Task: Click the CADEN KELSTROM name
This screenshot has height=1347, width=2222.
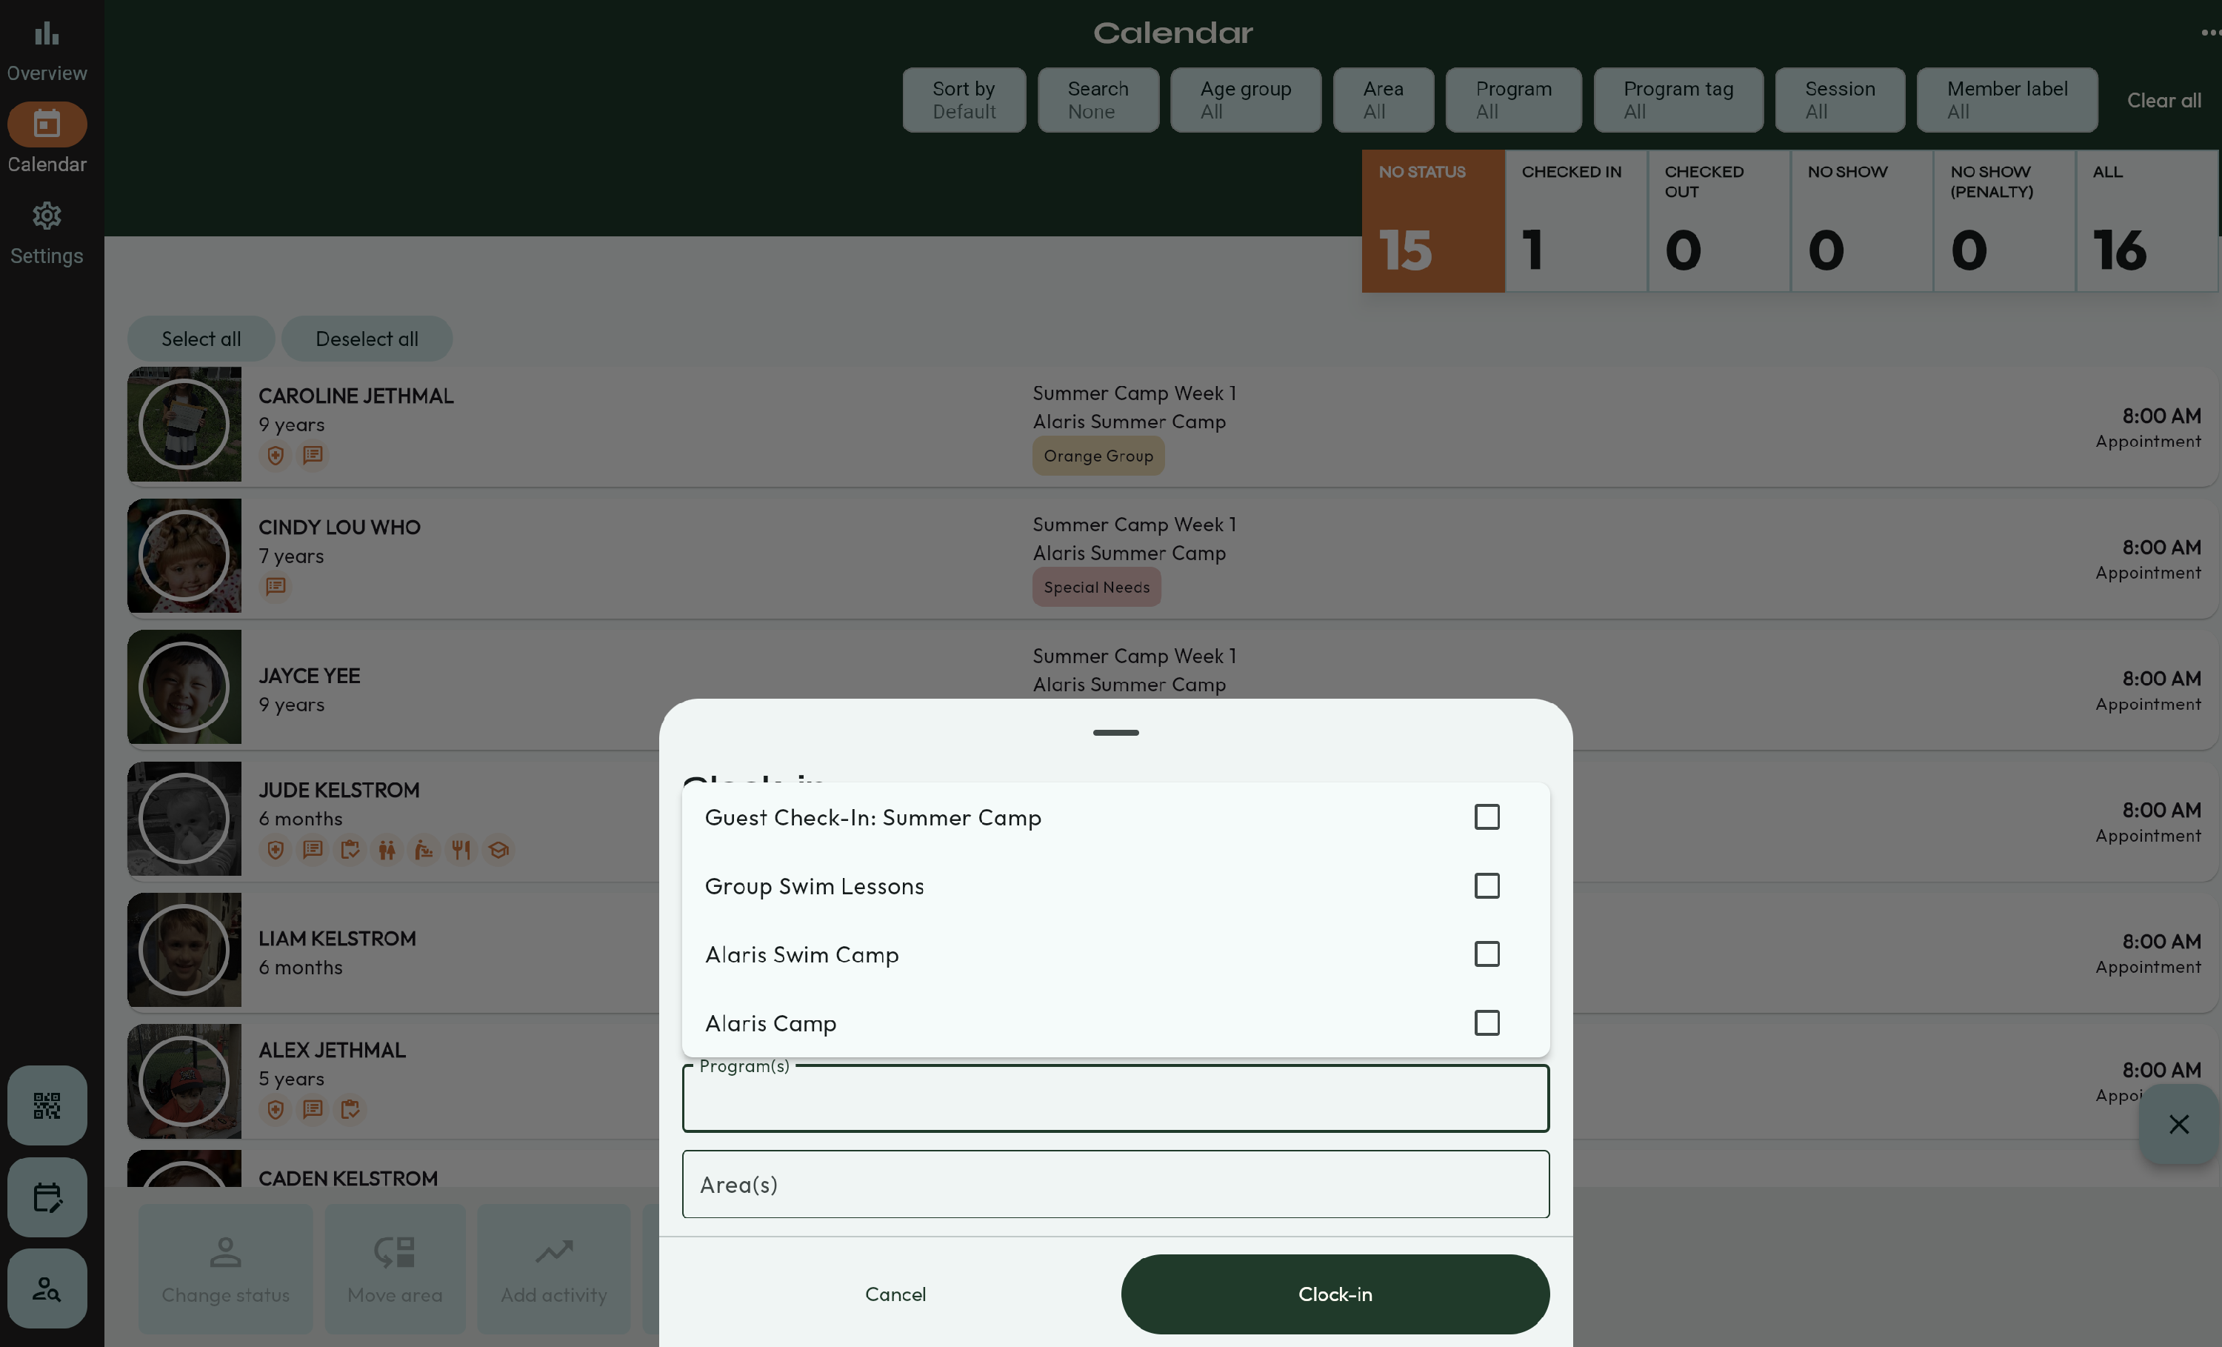Action: [x=348, y=1178]
